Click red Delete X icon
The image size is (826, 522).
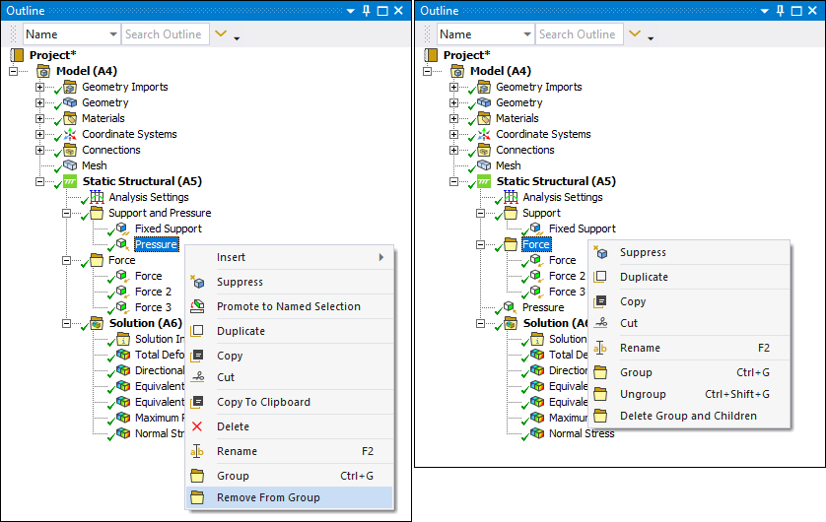pyautogui.click(x=197, y=426)
